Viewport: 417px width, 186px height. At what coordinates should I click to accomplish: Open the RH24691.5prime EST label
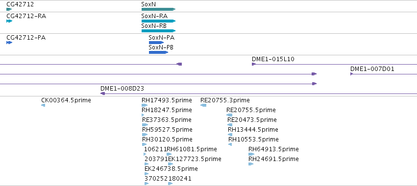(273, 159)
